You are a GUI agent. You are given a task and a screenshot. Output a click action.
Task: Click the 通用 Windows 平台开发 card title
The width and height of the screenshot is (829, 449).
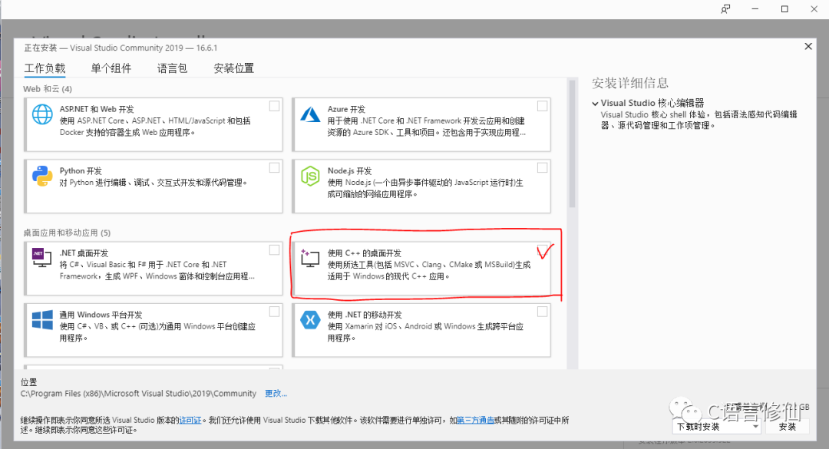coord(101,315)
